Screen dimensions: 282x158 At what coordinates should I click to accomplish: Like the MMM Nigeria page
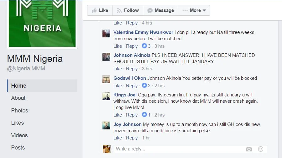[x=100, y=10]
